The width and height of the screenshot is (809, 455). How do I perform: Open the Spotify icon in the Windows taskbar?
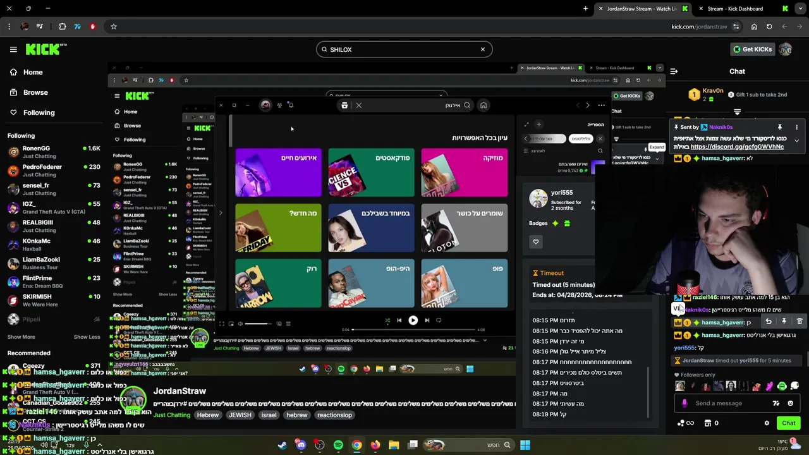pos(338,445)
